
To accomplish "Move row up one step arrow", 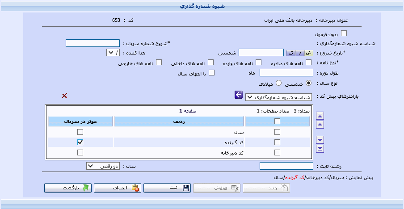I will point(320,124).
